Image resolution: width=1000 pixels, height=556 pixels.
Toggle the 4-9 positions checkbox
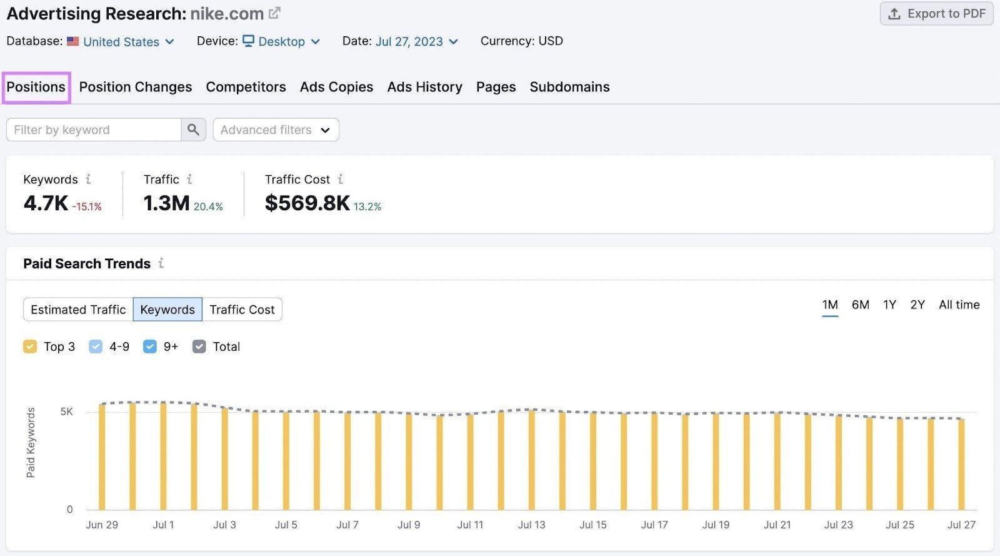point(96,346)
